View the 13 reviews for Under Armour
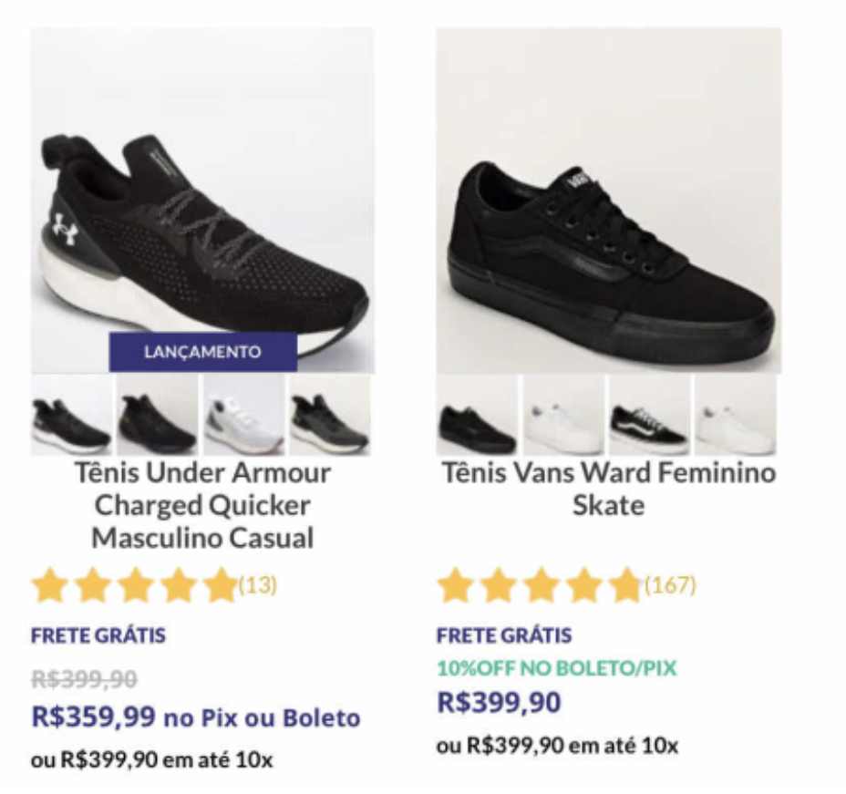The image size is (846, 794). [258, 584]
